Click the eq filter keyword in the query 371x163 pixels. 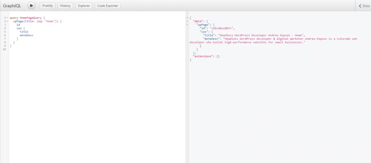[40, 21]
